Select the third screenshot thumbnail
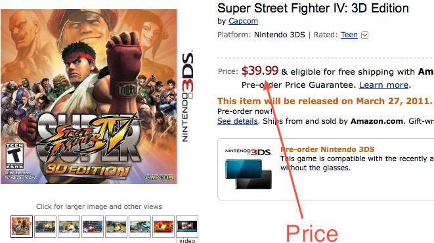Viewport: 434px width, 243px height. tap(69, 227)
